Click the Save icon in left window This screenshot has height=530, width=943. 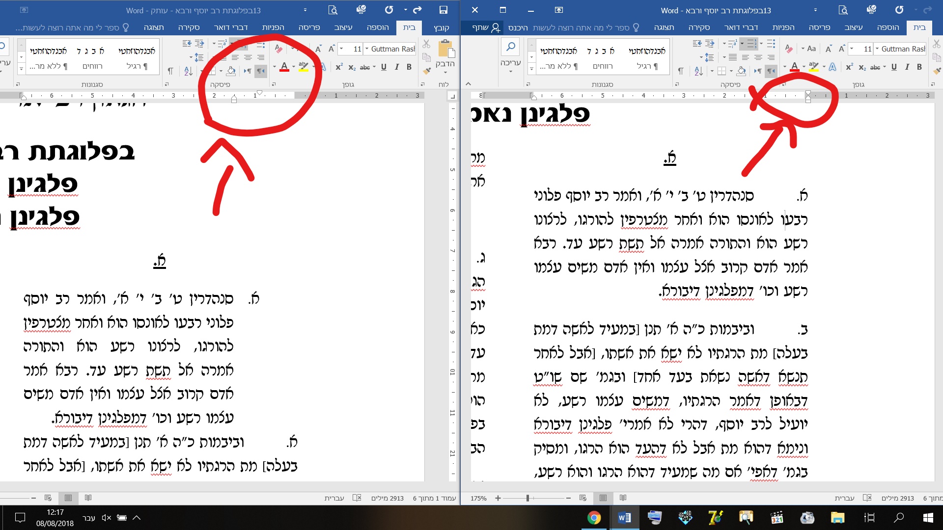pyautogui.click(x=443, y=10)
